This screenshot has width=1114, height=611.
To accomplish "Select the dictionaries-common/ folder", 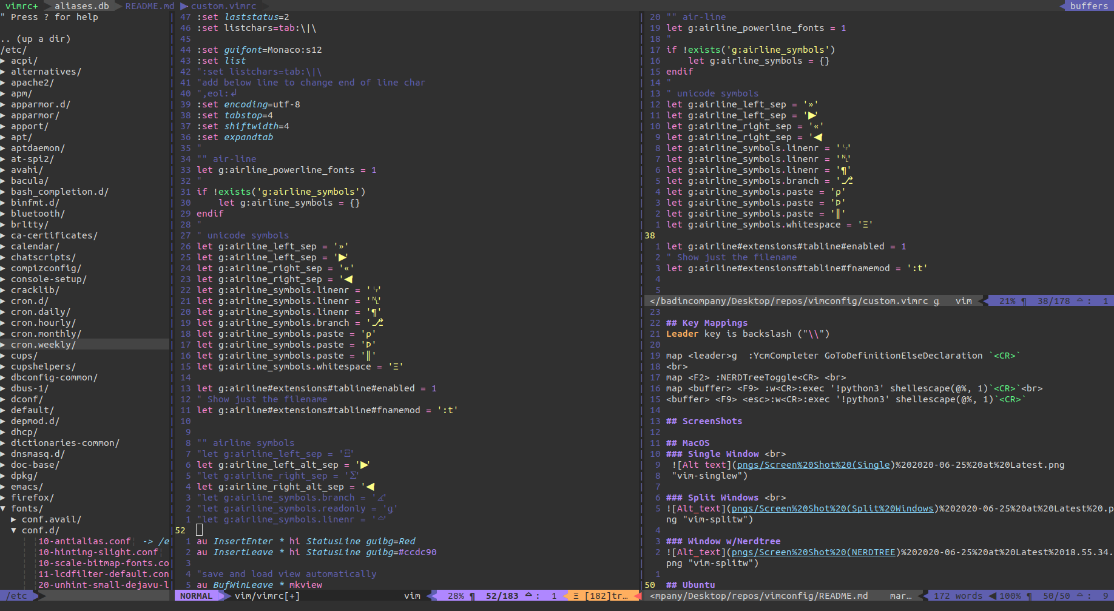I will pyautogui.click(x=65, y=443).
